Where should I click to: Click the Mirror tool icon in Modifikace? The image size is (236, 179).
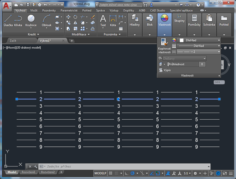coord(75,23)
